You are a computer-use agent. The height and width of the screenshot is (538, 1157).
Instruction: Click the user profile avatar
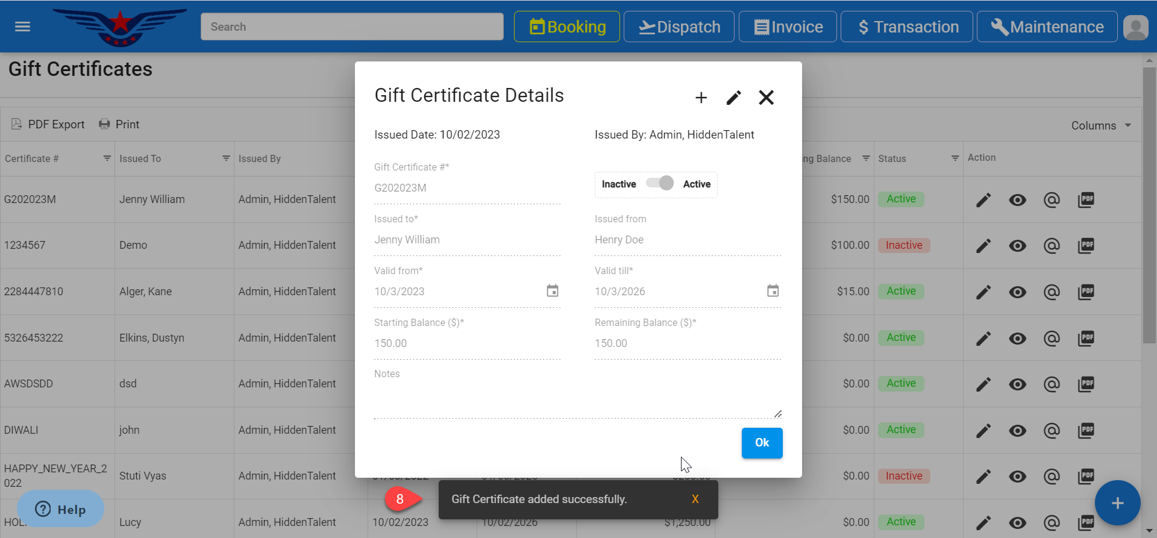point(1135,27)
